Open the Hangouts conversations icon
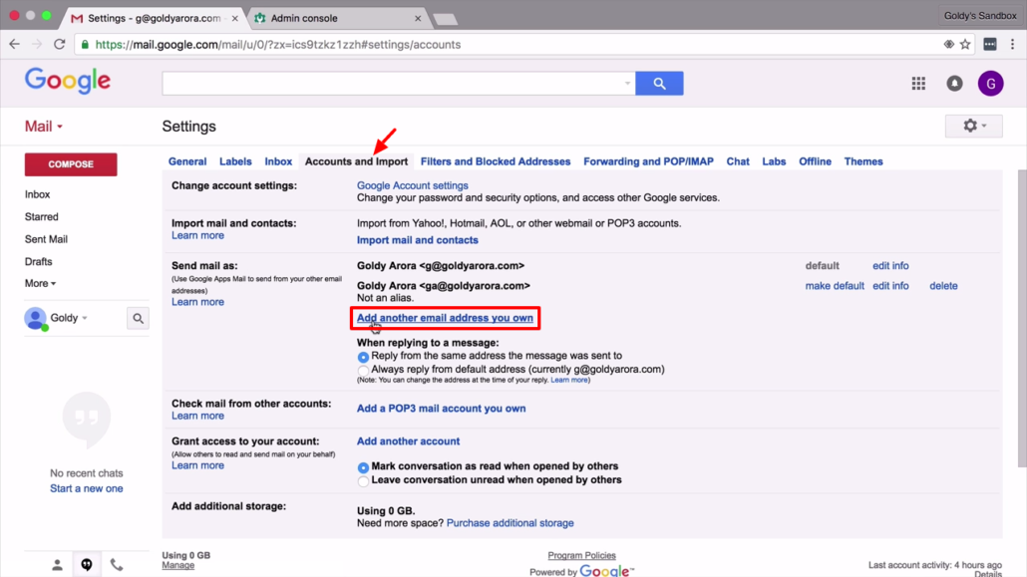 (x=87, y=565)
